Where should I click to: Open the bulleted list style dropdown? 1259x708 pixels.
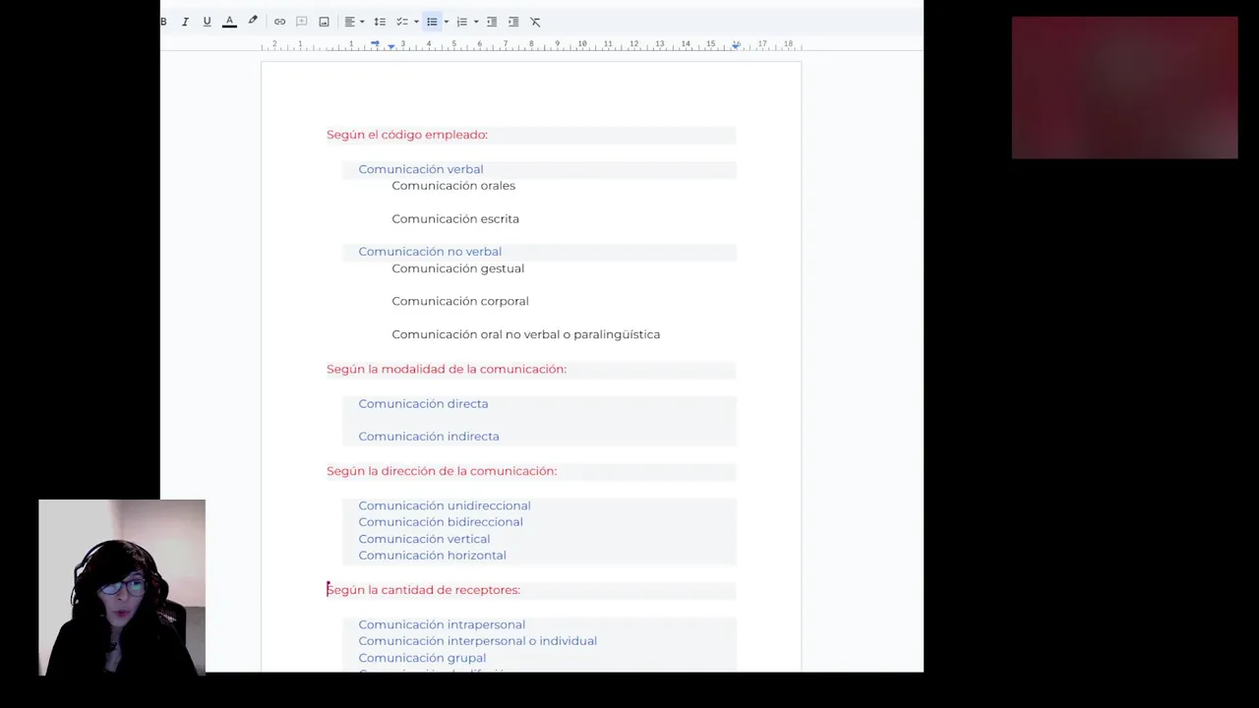tap(446, 22)
